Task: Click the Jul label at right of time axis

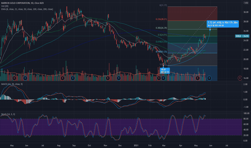Action: pyautogui.click(x=227, y=145)
